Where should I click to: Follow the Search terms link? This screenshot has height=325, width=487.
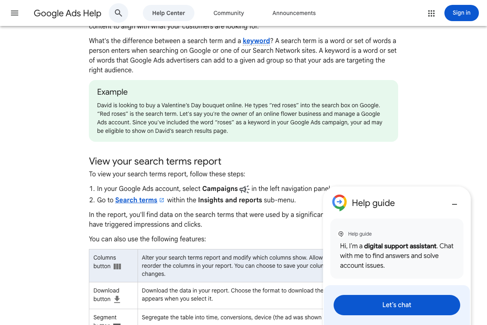point(136,200)
